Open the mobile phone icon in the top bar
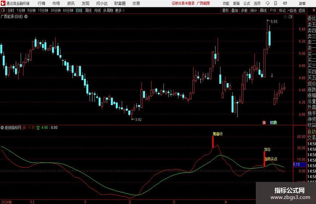Viewport: 316px width, 204px height. pyautogui.click(x=276, y=3)
